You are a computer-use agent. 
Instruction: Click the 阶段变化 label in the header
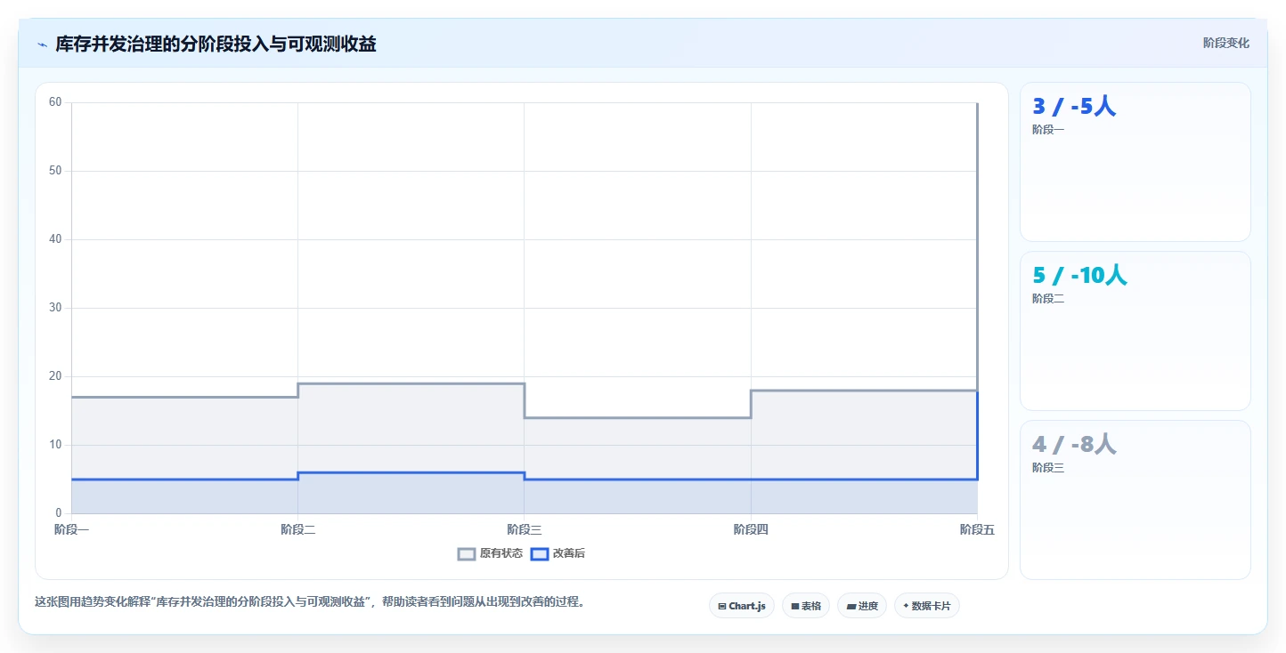(1226, 43)
